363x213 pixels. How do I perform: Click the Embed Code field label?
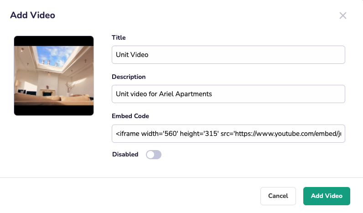point(130,116)
